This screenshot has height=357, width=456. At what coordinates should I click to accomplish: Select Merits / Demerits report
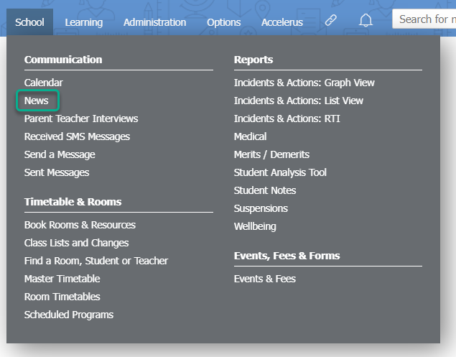(x=271, y=154)
